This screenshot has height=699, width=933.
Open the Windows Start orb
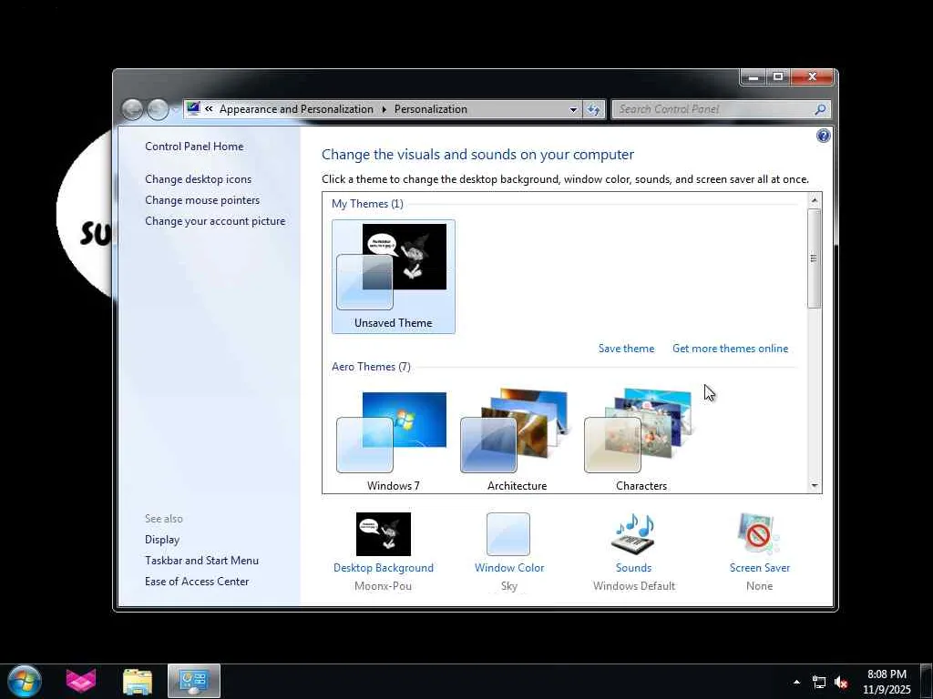(25, 681)
